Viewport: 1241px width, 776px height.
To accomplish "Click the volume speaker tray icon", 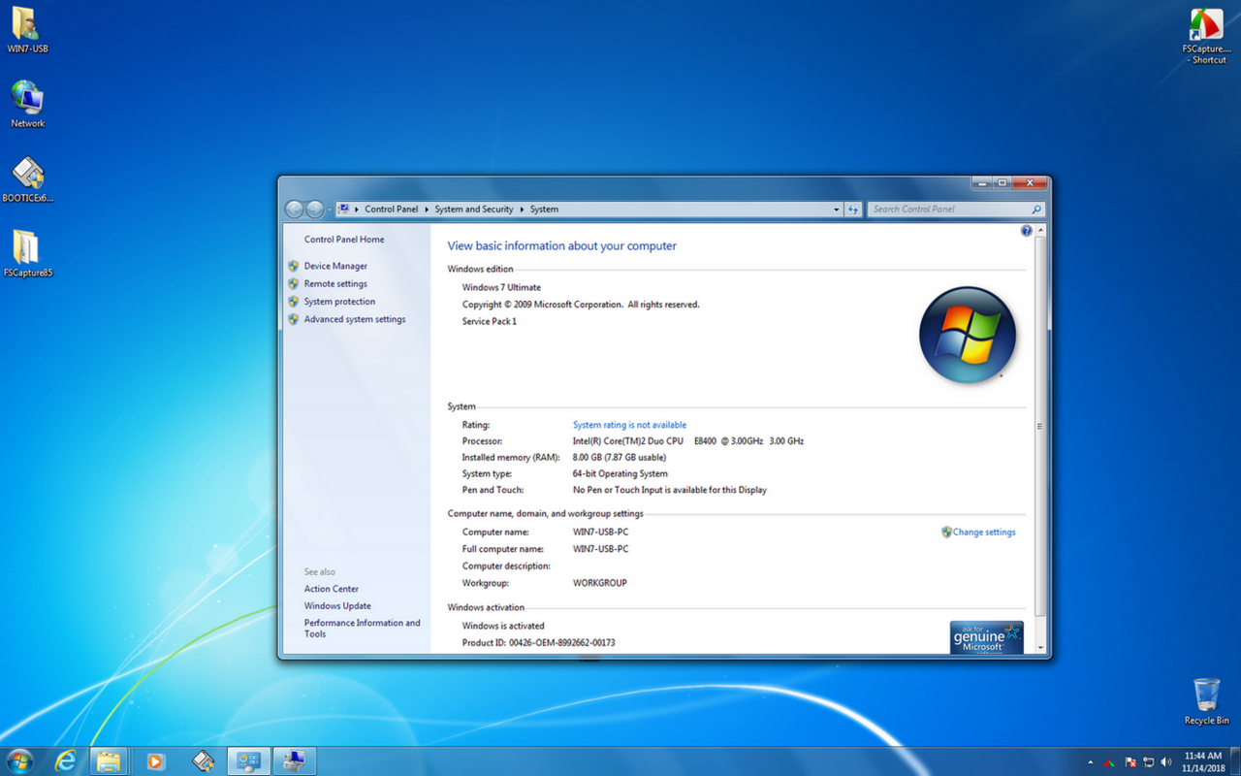I will 1166,762.
